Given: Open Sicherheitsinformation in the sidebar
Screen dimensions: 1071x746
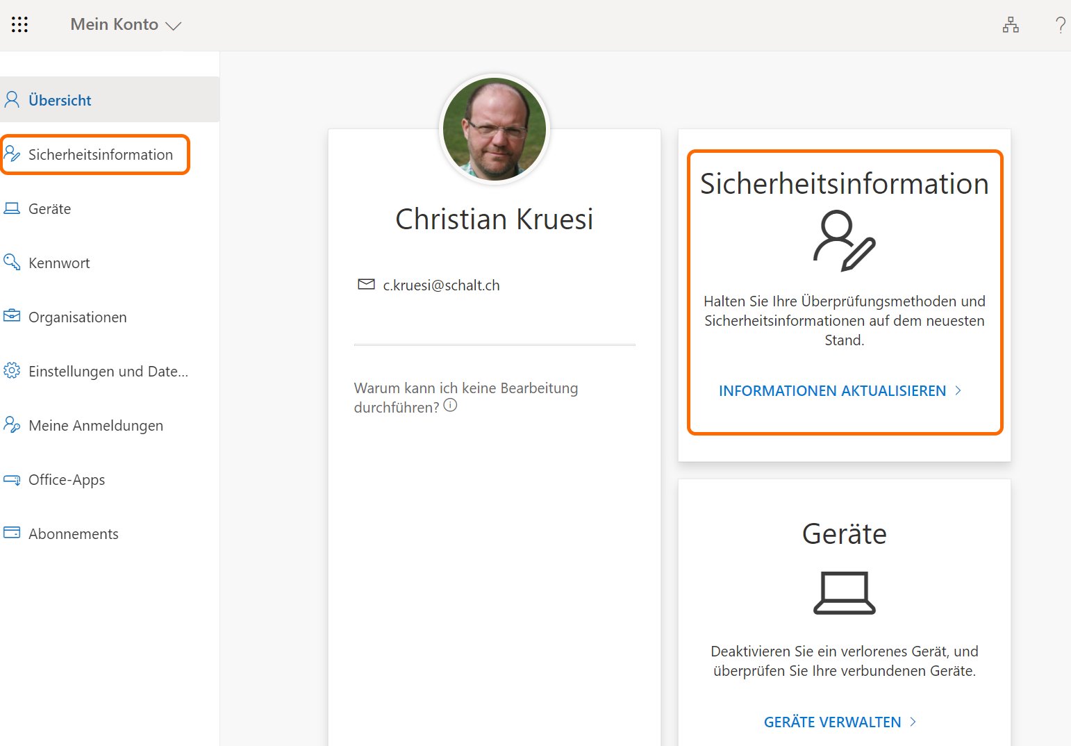Looking at the screenshot, I should click(100, 154).
